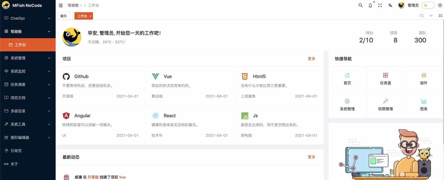Open 首页 home quick navigation icon

pyautogui.click(x=347, y=75)
